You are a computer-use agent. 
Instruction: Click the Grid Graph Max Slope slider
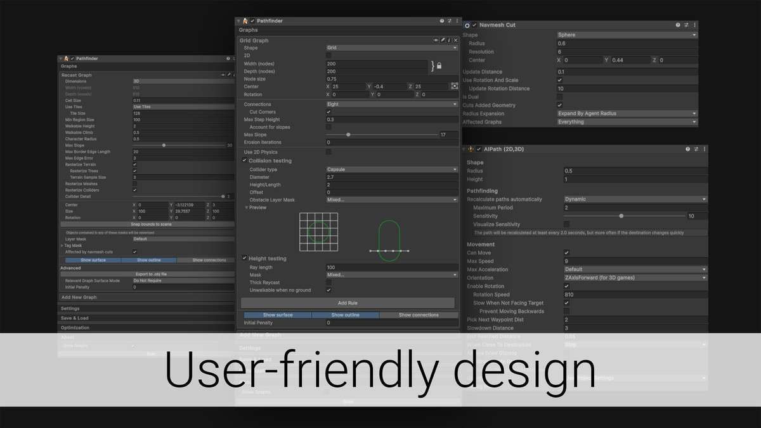pos(382,134)
